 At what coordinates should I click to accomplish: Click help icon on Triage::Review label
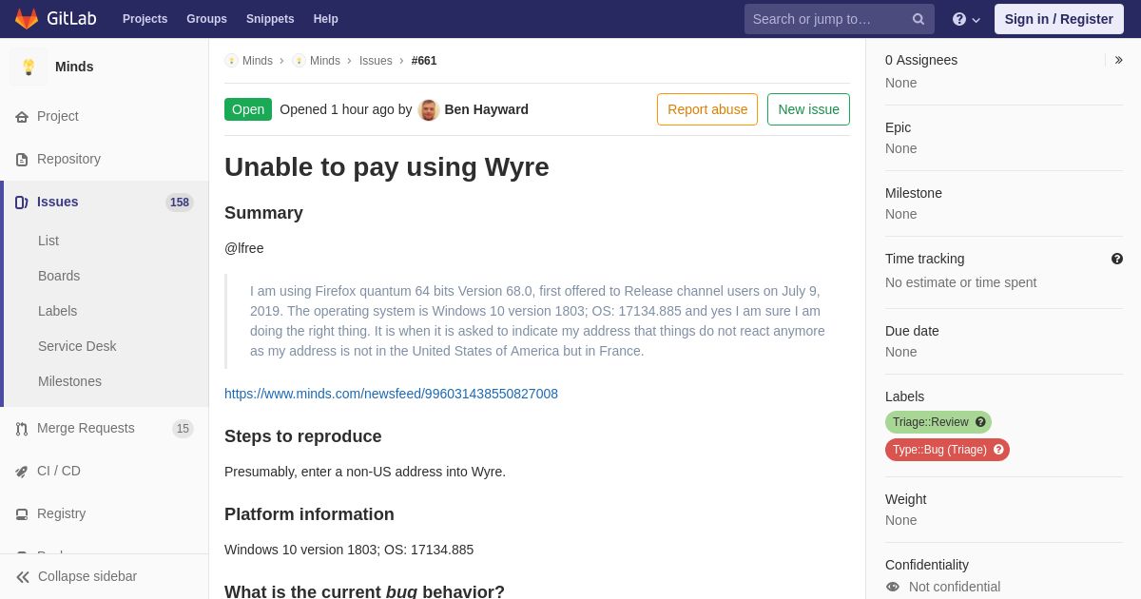[x=980, y=422]
